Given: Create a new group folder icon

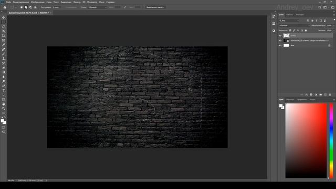Looking at the screenshot, I should coord(321,94).
